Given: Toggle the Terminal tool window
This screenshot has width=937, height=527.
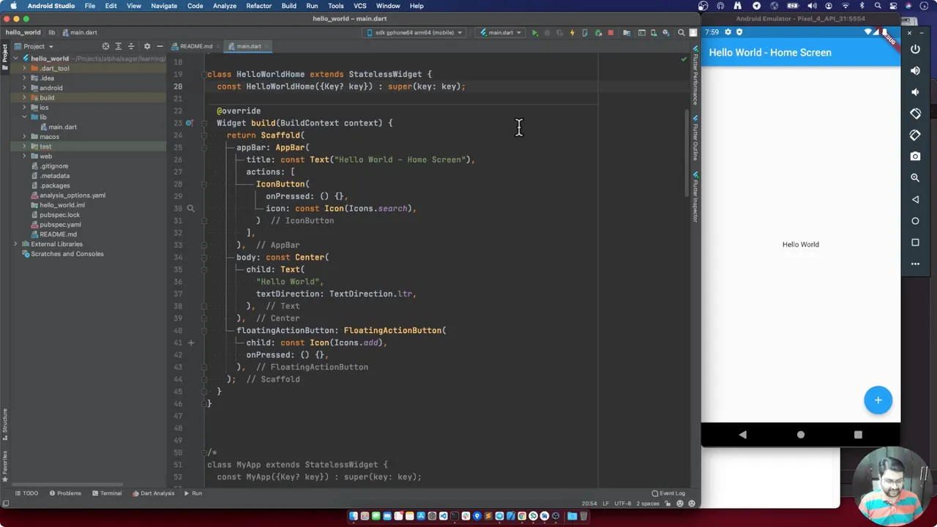Looking at the screenshot, I should click(106, 493).
